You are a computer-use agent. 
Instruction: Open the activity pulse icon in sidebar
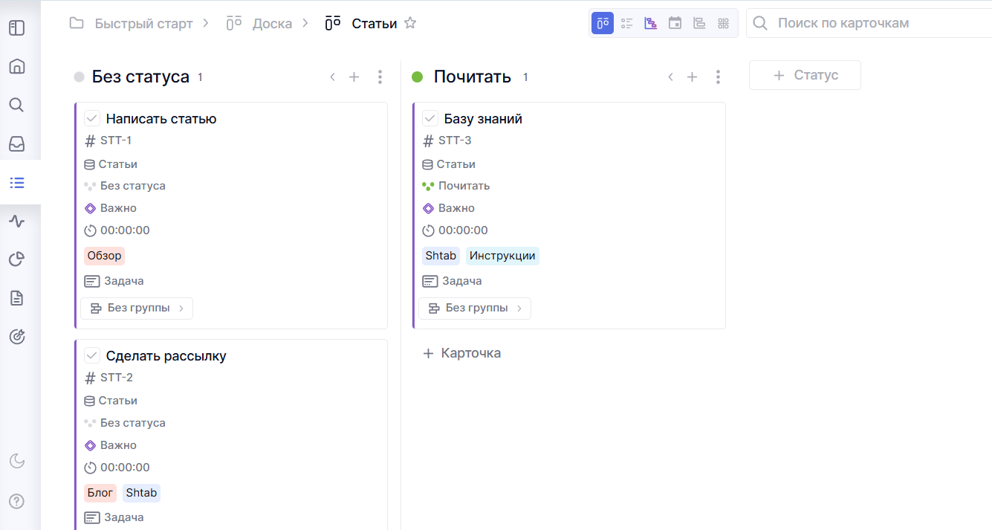(17, 221)
